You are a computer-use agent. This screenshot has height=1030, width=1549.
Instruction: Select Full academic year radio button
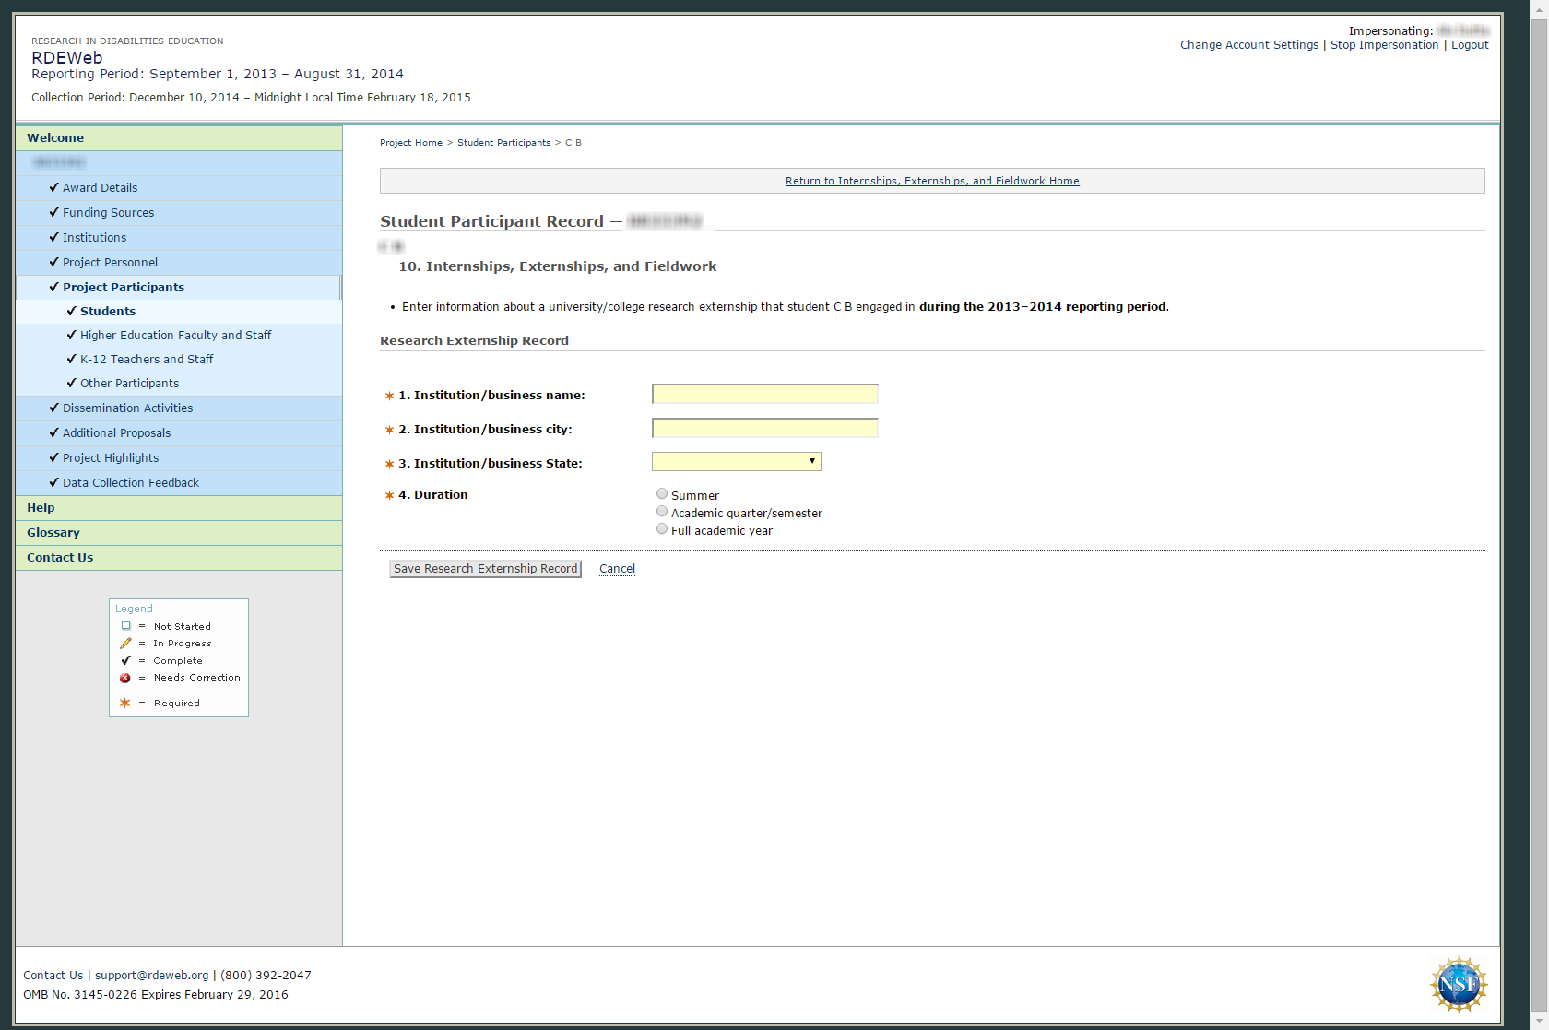point(662,529)
